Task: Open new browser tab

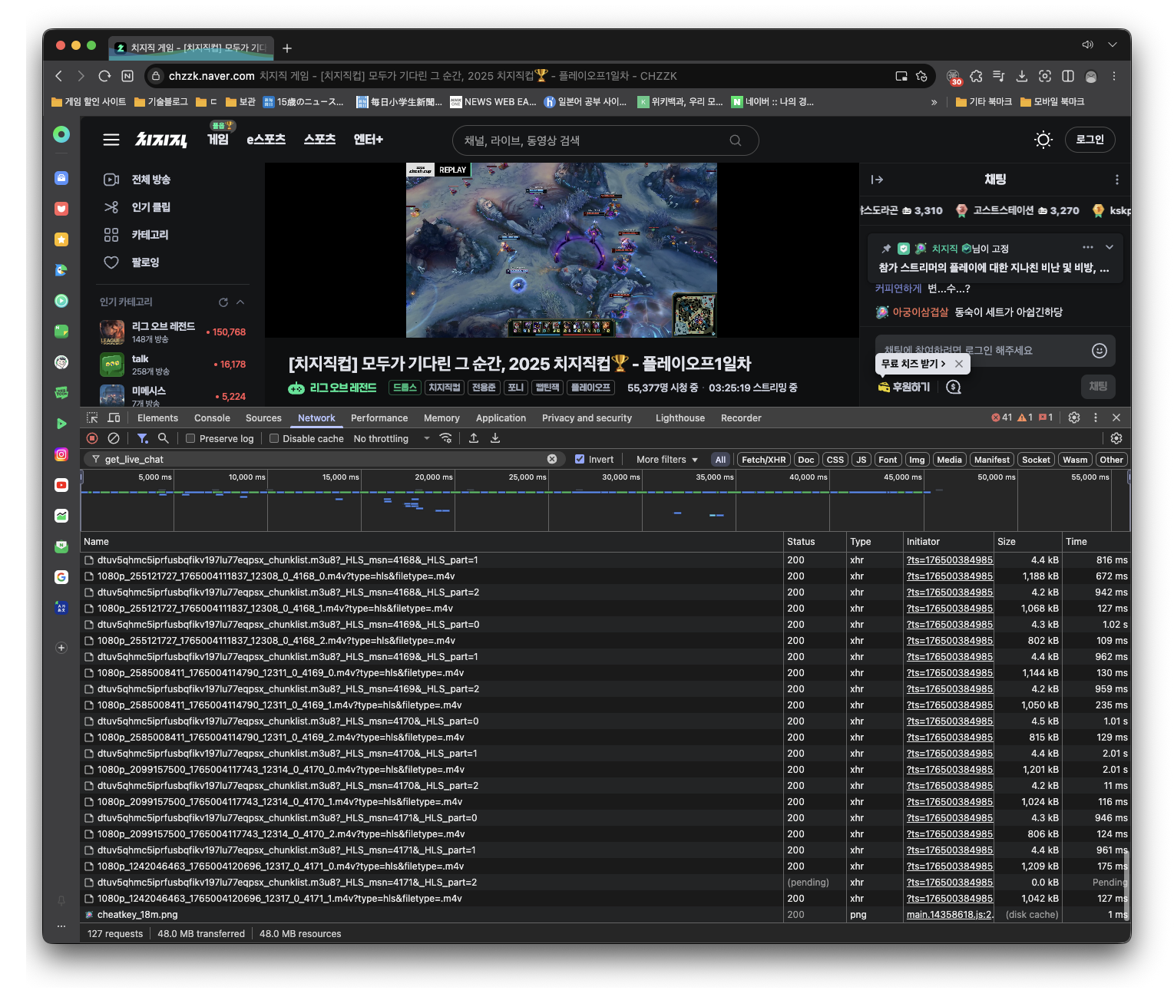Action: 287,48
